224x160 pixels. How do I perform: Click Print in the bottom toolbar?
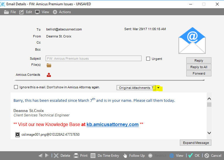(x=81, y=156)
